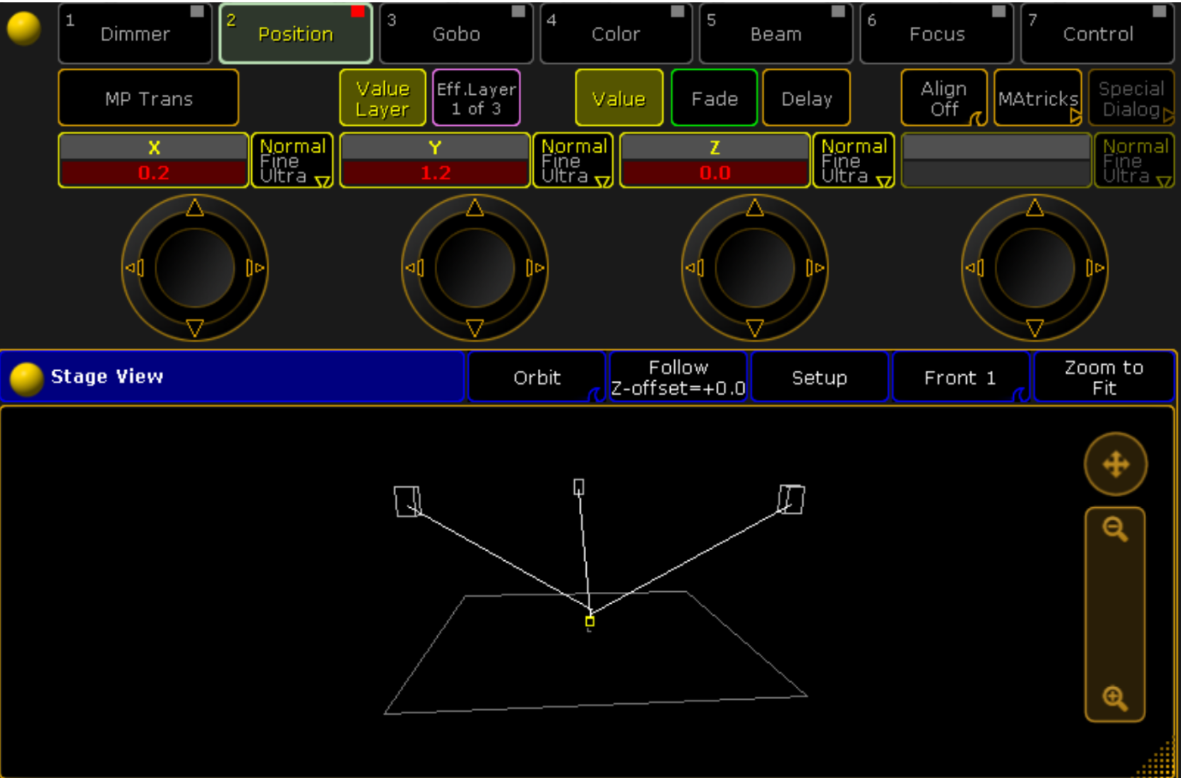Click up arrow on Z encoder dial
The image size is (1181, 778).
pyautogui.click(x=755, y=207)
